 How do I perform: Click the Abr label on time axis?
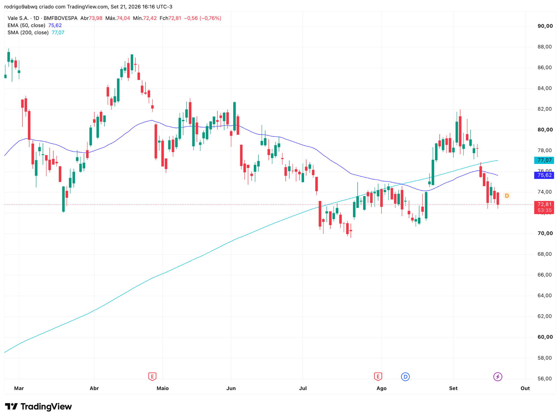tap(94, 388)
